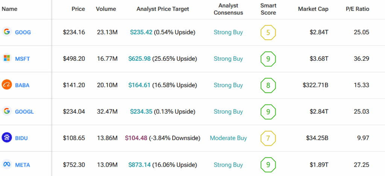
Task: Click the Meta infinity logo icon
Action: [x=6, y=165]
